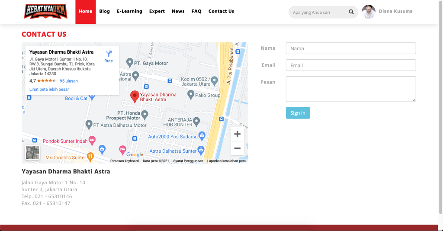Click 'Laporkan kesalahan peta' link
Image resolution: width=443 pixels, height=231 pixels.
coord(226,161)
